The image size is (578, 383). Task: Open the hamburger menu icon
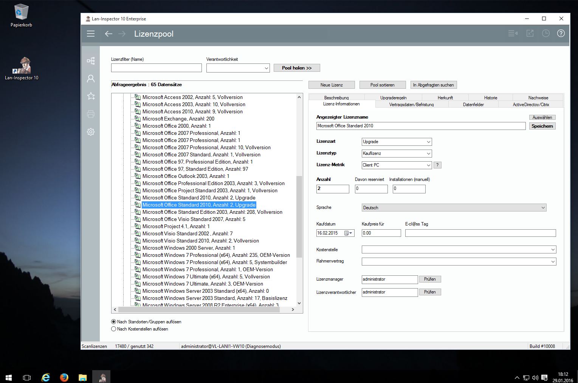click(x=91, y=34)
